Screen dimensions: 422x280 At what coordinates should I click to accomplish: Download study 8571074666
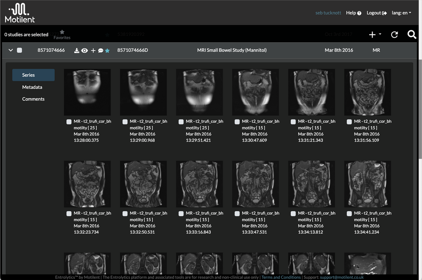[77, 51]
